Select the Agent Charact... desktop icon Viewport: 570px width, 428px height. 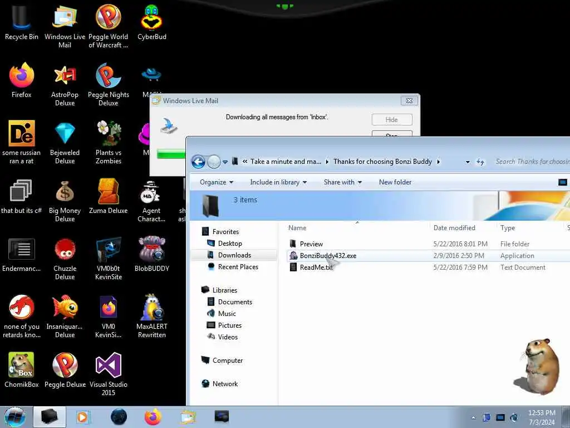(x=151, y=201)
